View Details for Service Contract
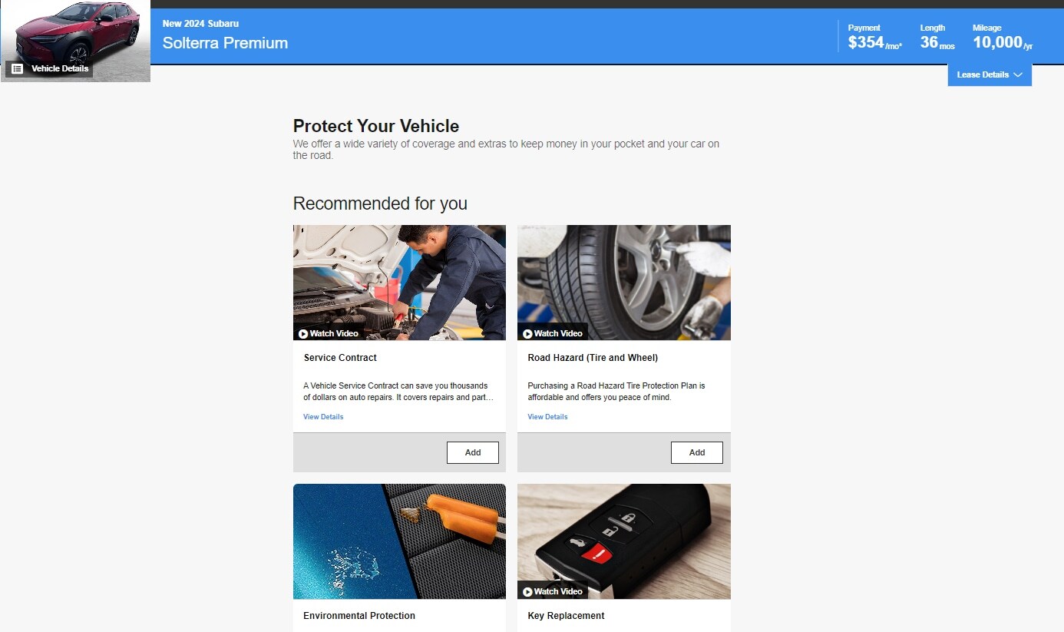Screen dimensions: 1064x632 pos(323,417)
